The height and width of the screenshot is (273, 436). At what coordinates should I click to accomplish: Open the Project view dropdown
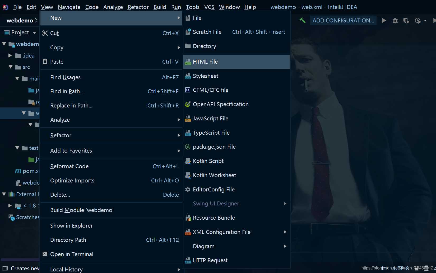[34, 32]
